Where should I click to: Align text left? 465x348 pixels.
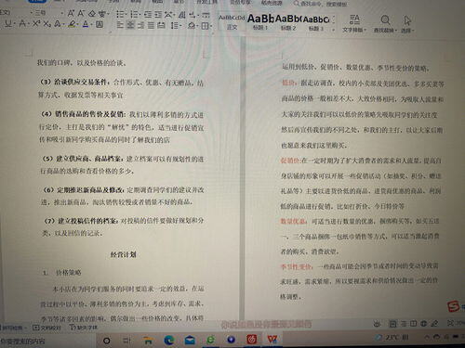click(x=120, y=25)
